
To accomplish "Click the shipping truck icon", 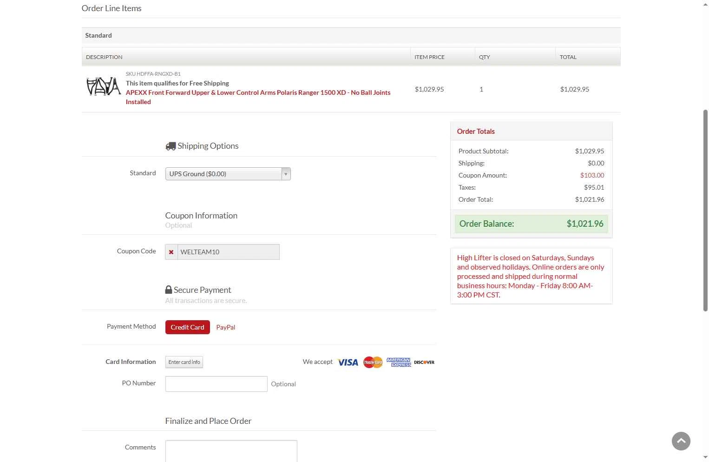I will (171, 146).
